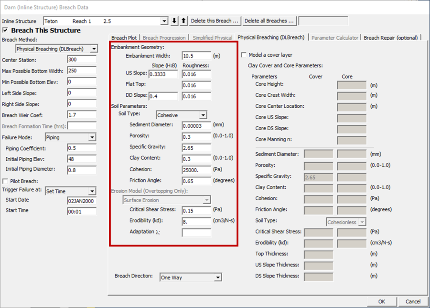Switch to Breach Repair (optional) tab
This screenshot has height=308, width=430.
(391, 38)
